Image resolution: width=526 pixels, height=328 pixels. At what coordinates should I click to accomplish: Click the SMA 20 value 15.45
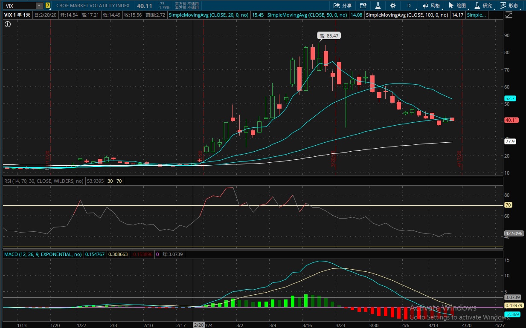pos(258,15)
